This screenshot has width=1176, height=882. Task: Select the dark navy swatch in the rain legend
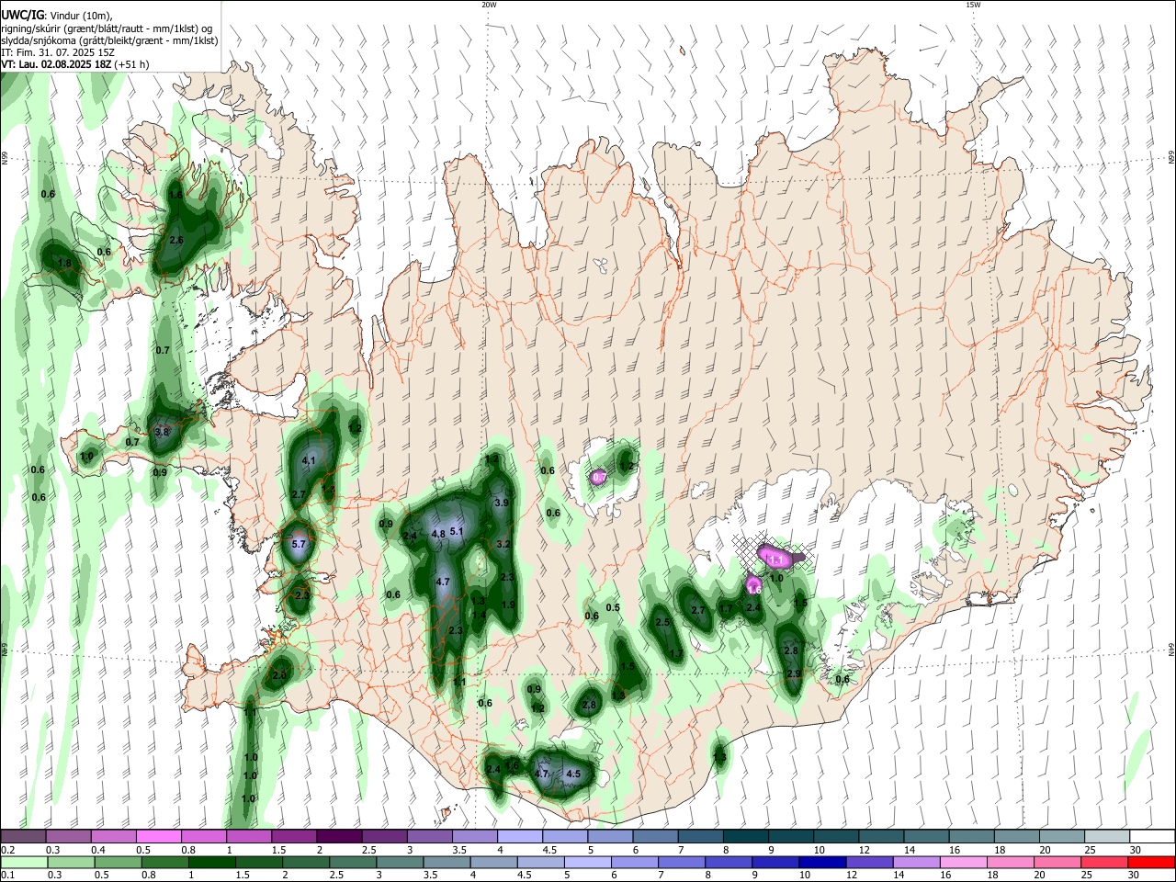click(820, 863)
